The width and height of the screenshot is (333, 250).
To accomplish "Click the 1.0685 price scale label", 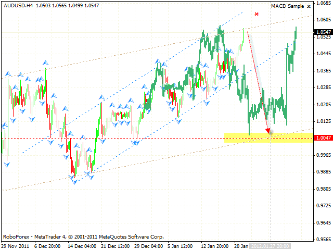I will pyautogui.click(x=323, y=3).
